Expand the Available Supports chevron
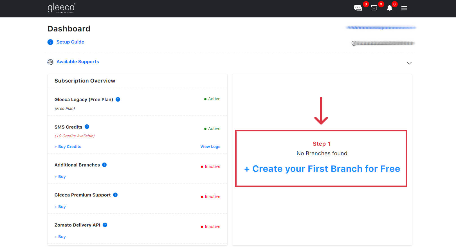 (409, 63)
